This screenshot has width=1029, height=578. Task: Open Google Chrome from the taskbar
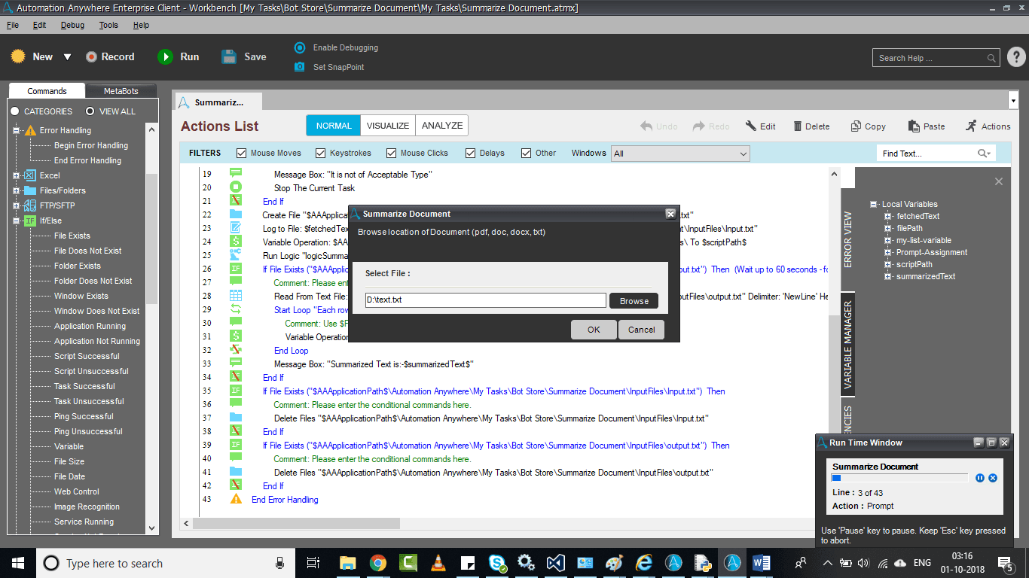click(x=378, y=563)
